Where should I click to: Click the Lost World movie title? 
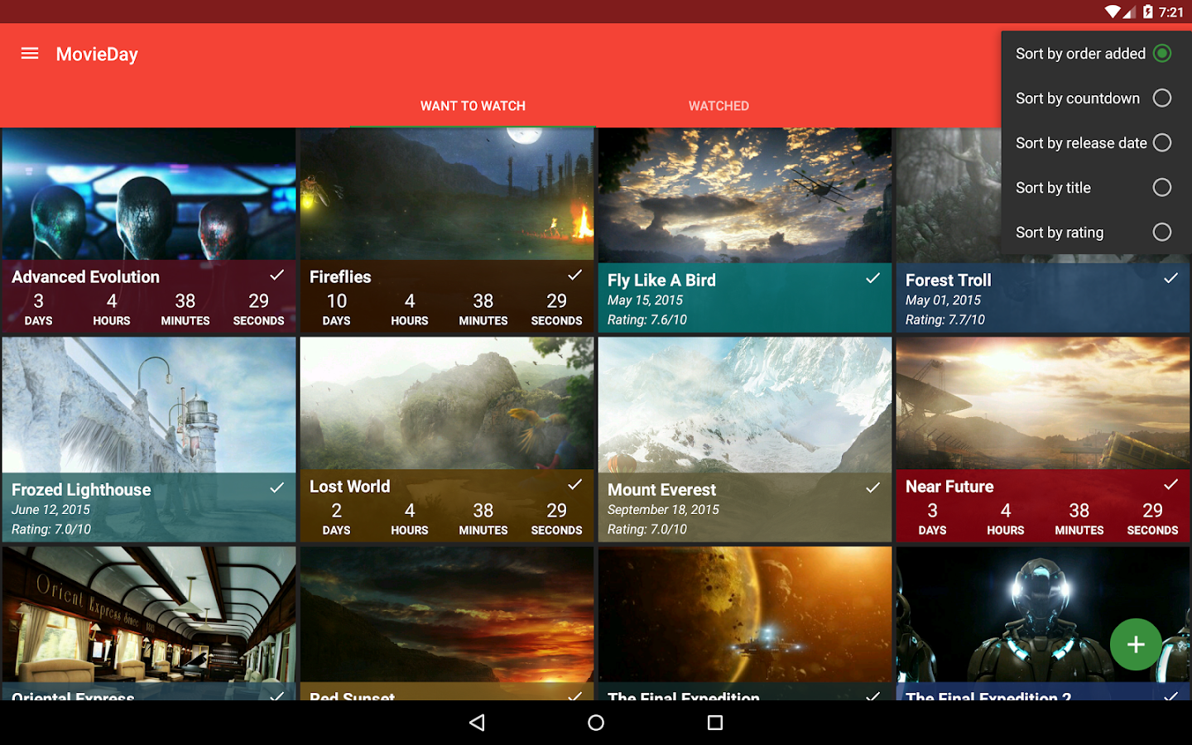tap(349, 486)
